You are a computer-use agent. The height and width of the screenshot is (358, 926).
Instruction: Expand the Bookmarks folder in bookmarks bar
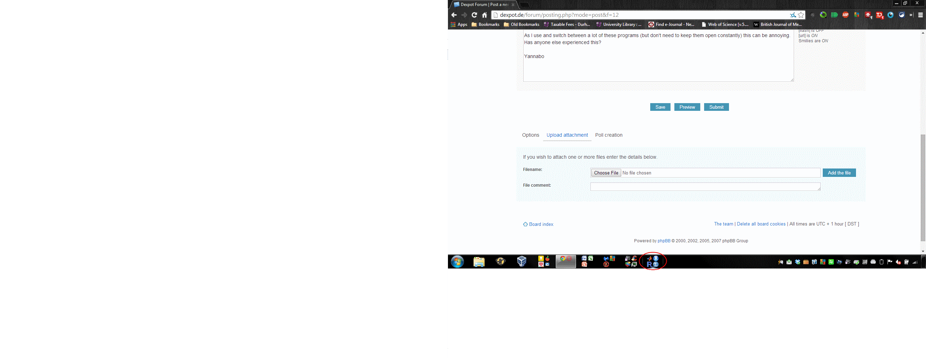(485, 24)
